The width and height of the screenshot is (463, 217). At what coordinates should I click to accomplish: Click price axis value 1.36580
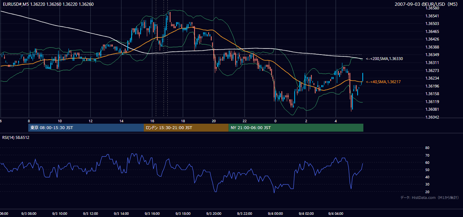432,8
